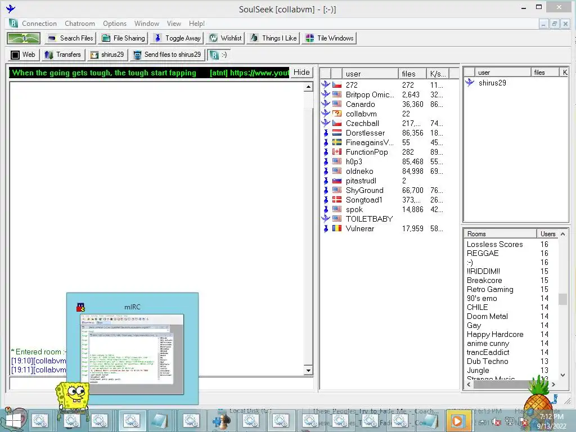Open the Search Files tool
This screenshot has width=576, height=432.
[x=70, y=38]
